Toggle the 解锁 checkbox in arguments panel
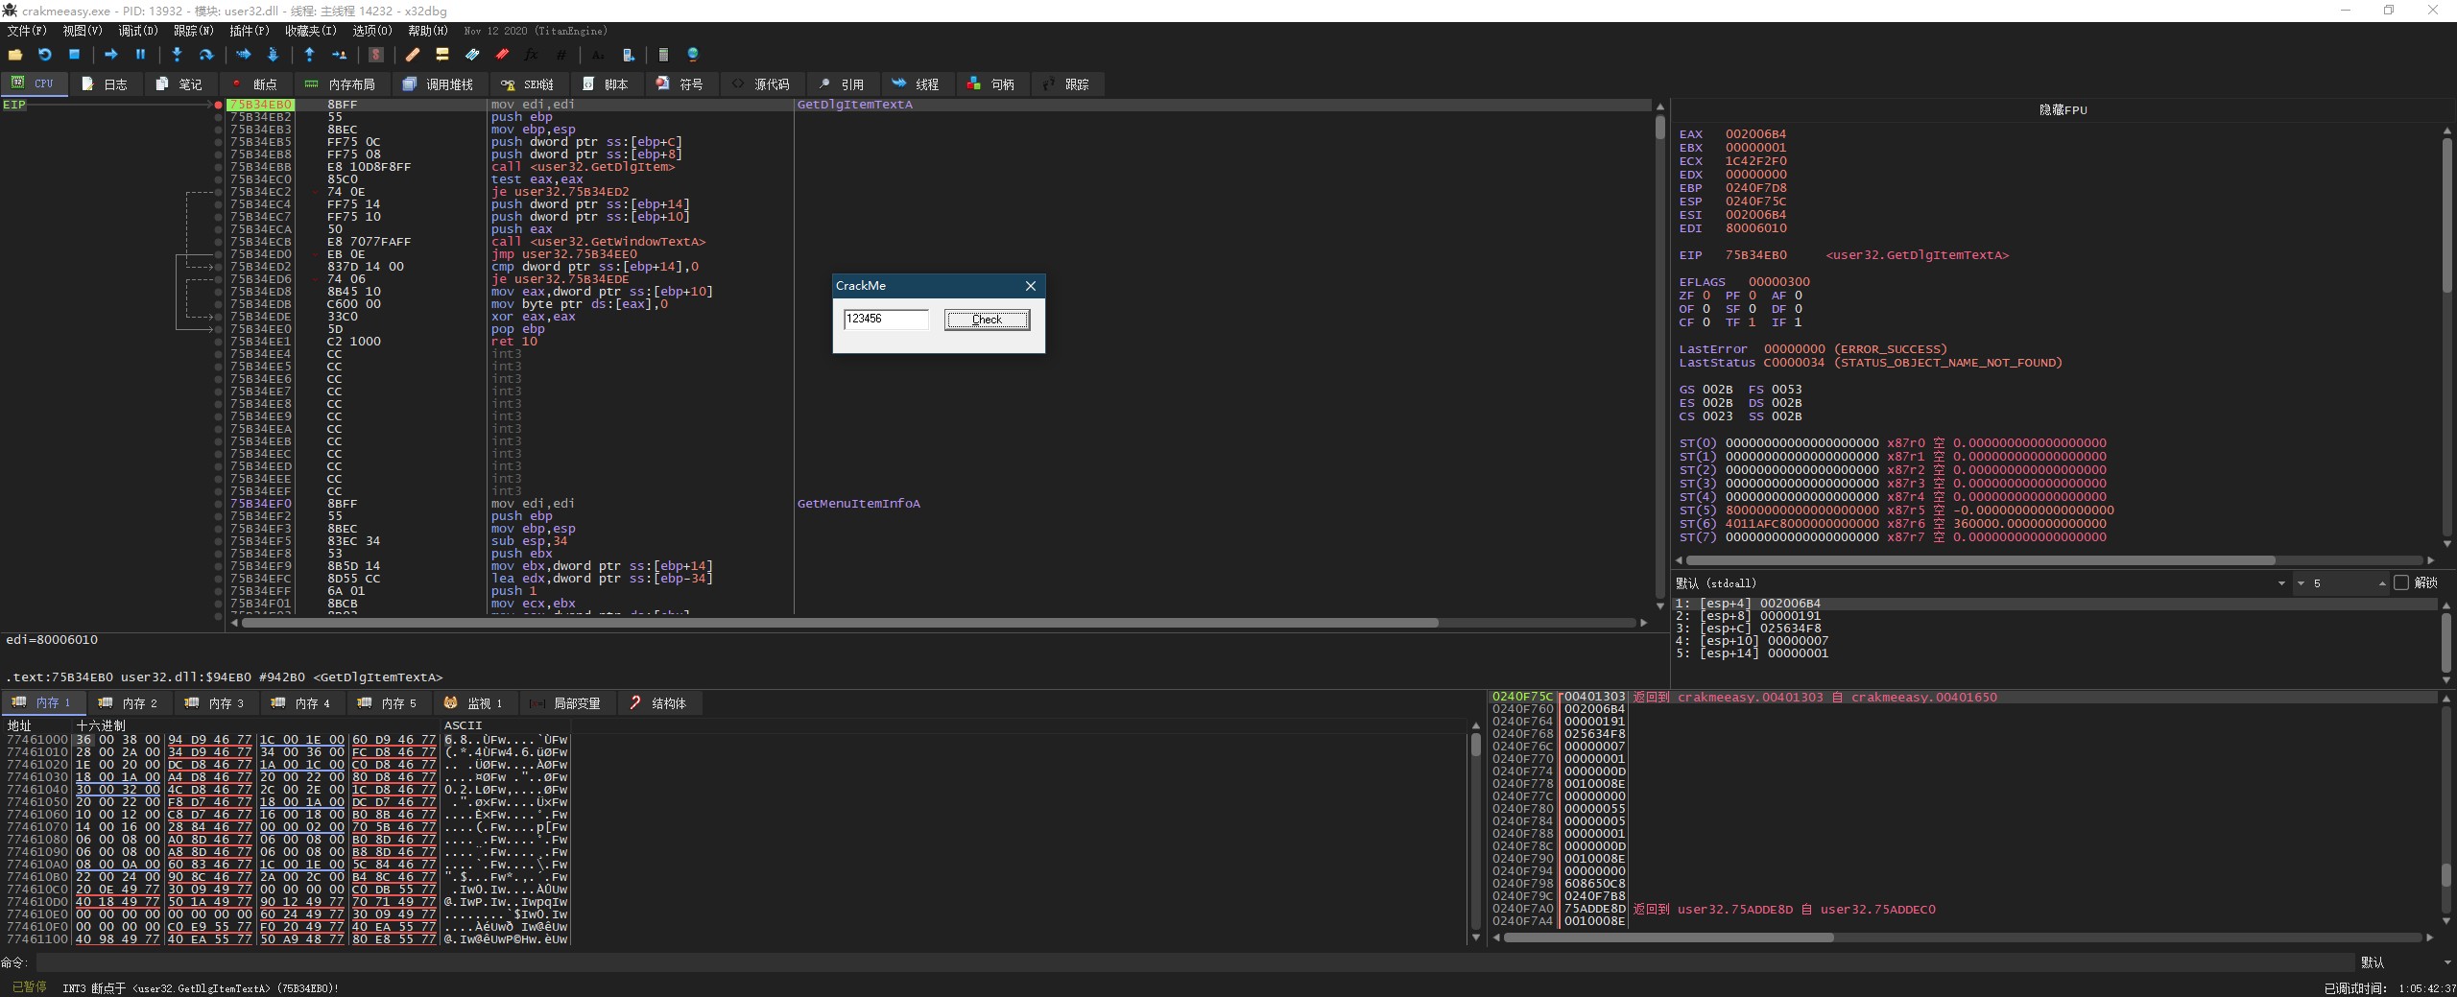The image size is (2457, 997). tap(2401, 582)
